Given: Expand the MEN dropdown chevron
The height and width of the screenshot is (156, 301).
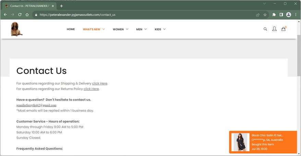Looking at the screenshot, I should pyautogui.click(x=145, y=29).
